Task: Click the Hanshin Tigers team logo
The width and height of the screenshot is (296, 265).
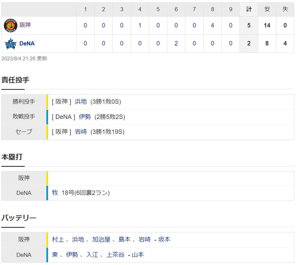Action: (10, 25)
